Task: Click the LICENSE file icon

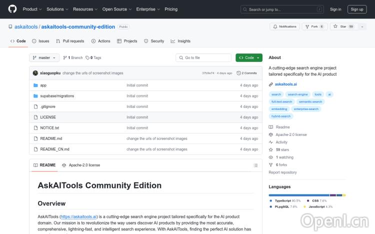Action: 35,117
